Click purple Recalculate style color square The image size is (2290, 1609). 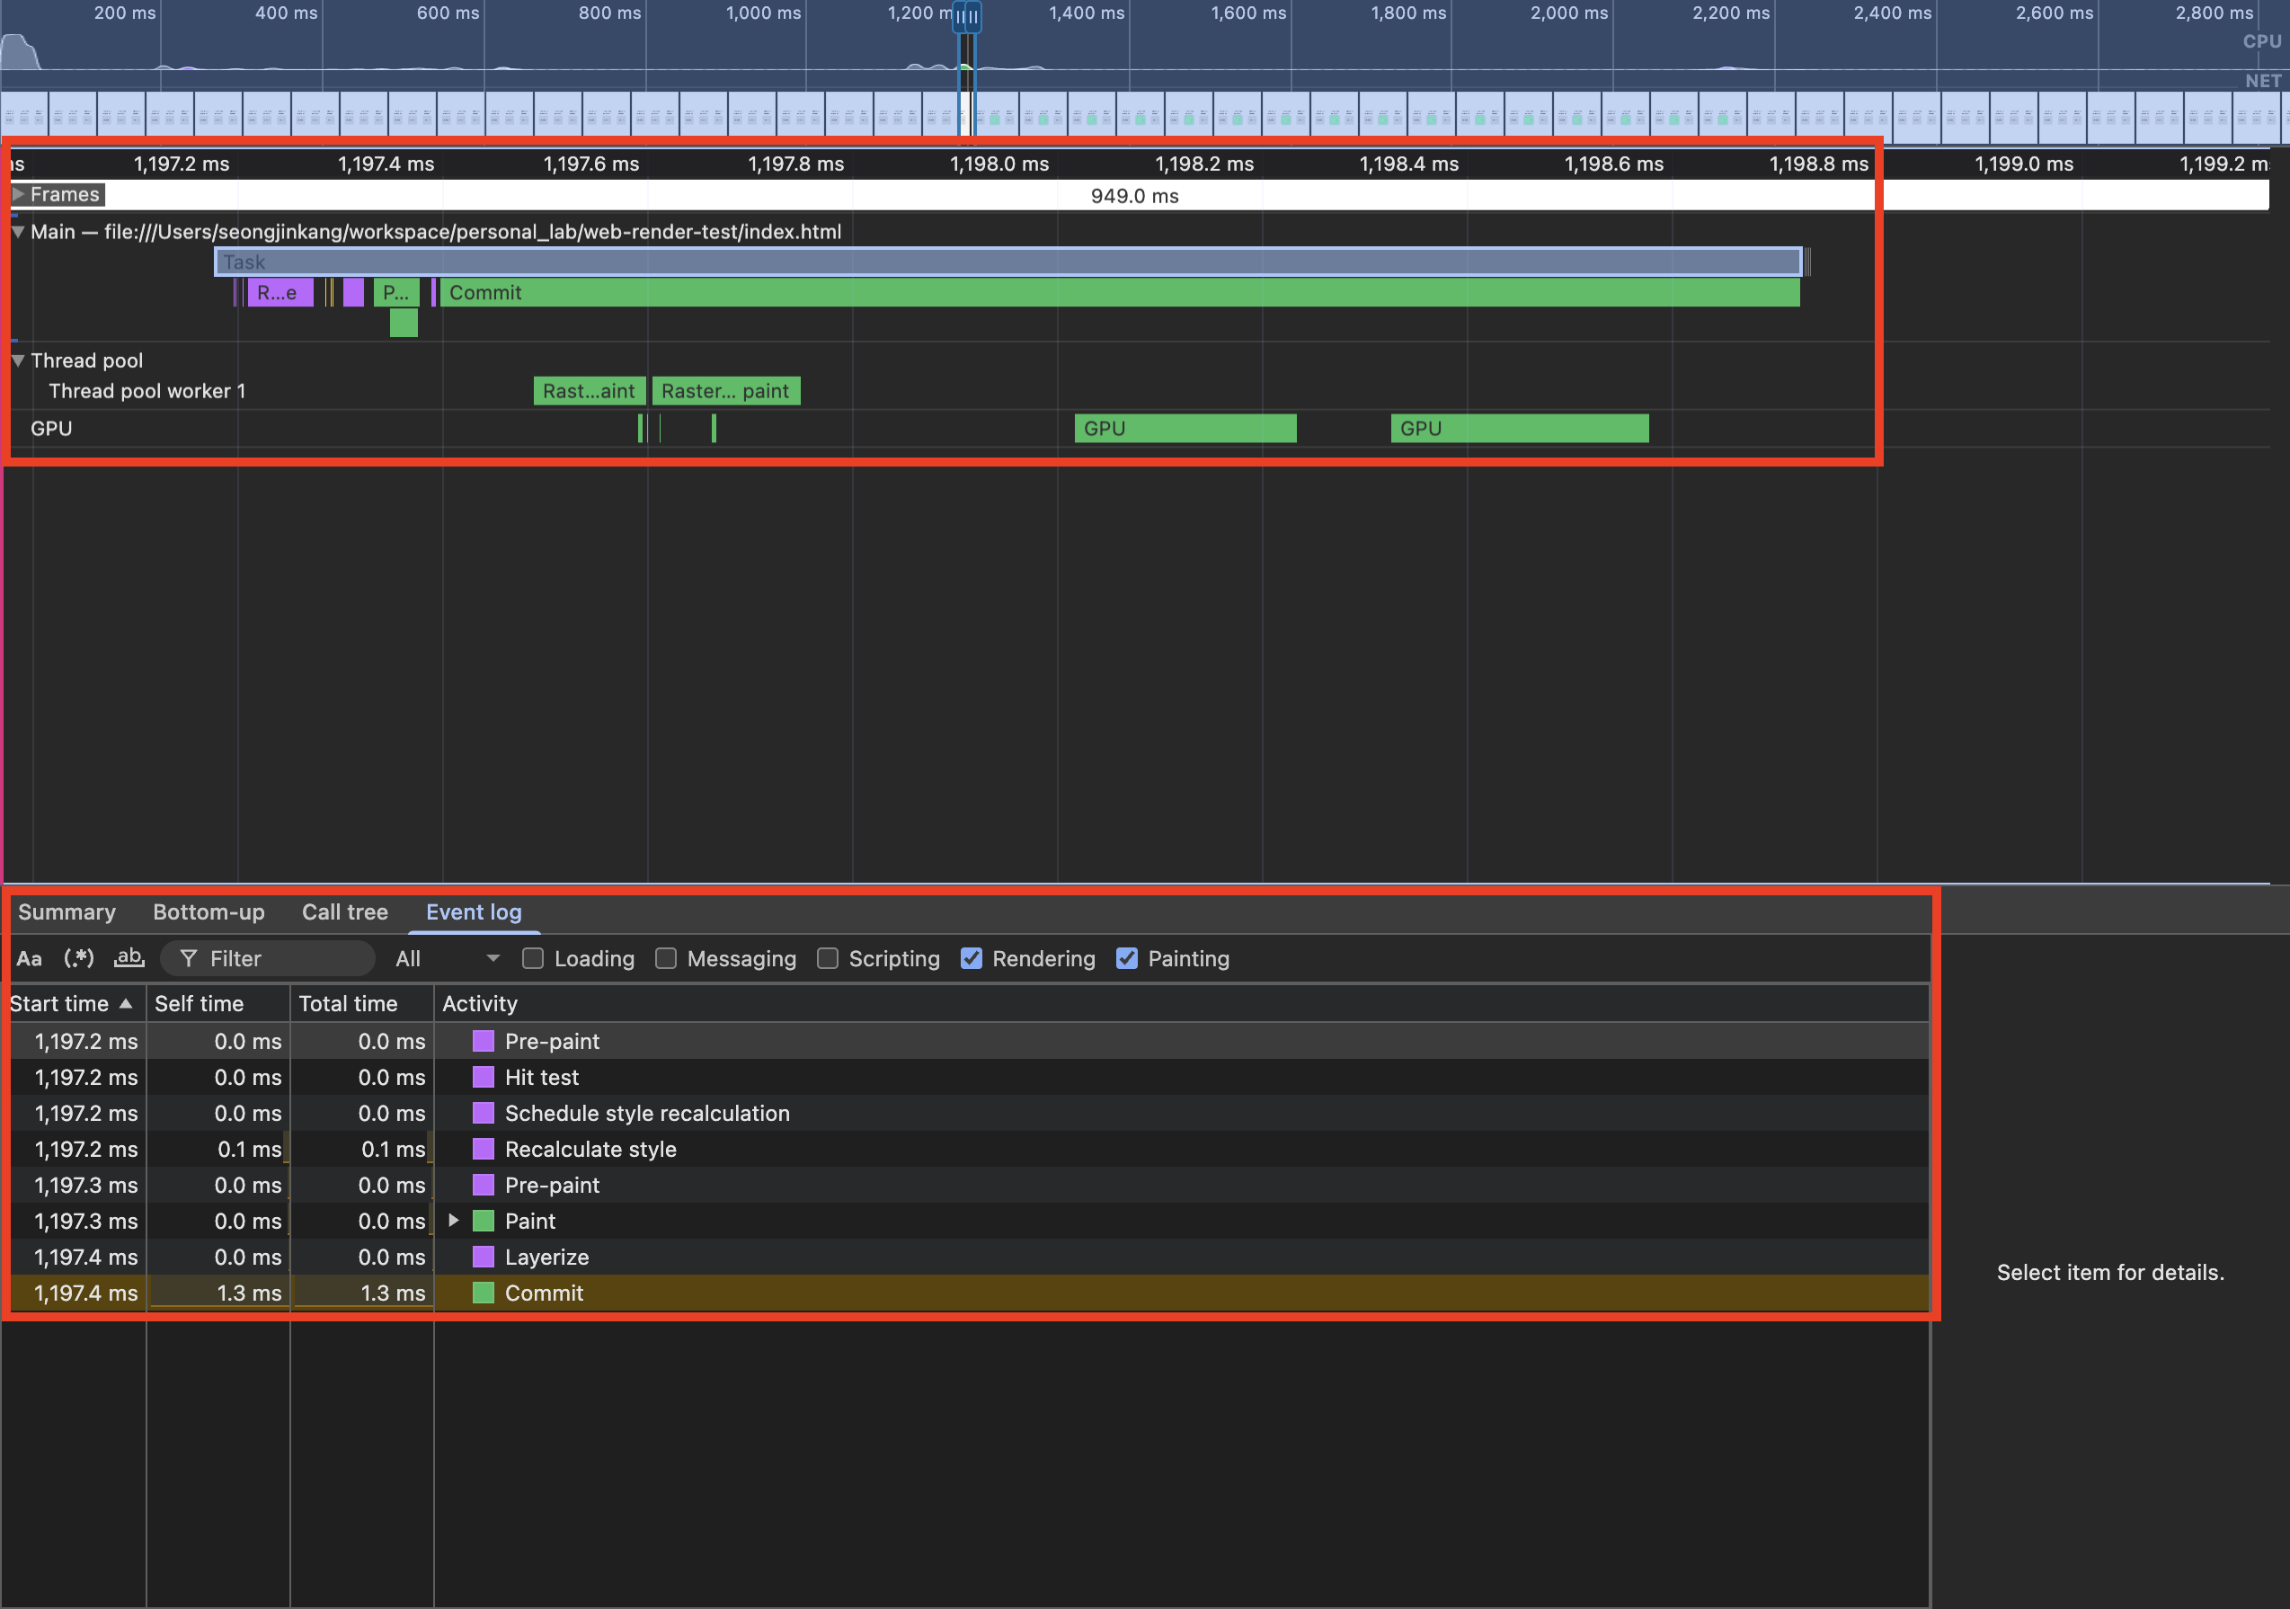483,1149
